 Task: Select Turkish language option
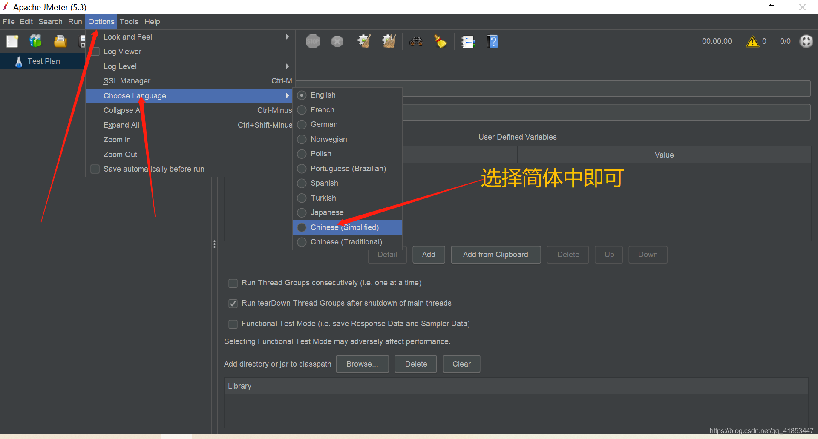[x=348, y=198]
